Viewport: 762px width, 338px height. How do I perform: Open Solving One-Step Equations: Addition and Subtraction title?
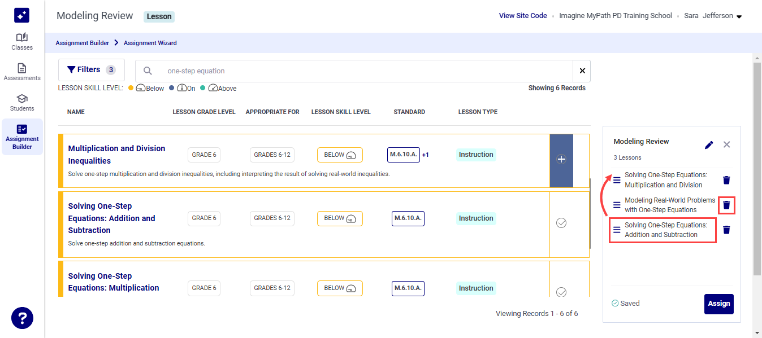[x=111, y=218]
